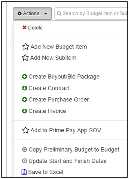Viewport: 129px width, 179px height.
Task: Click the magnifier icon in the search box
Action: pos(59,13)
